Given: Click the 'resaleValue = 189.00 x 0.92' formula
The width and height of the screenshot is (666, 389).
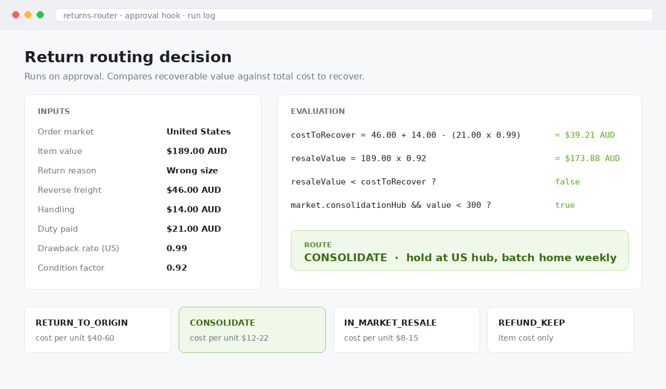Looking at the screenshot, I should (x=359, y=158).
